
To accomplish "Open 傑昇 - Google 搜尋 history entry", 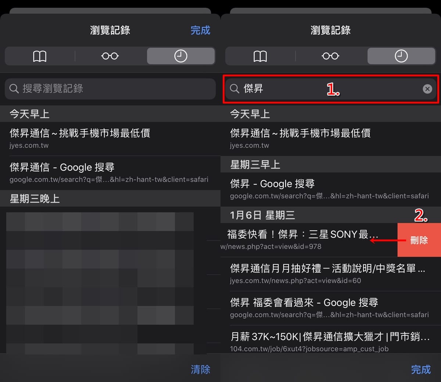I will (331, 189).
